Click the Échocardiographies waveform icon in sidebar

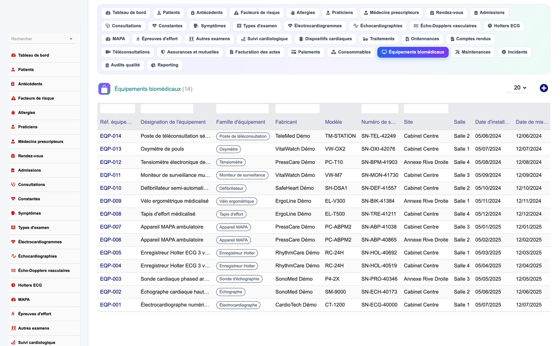pos(13,257)
